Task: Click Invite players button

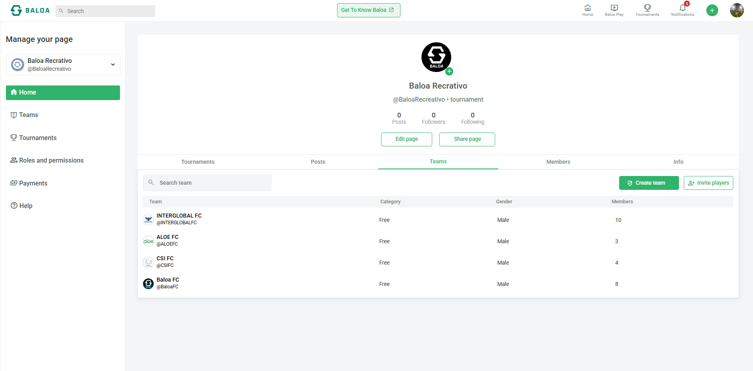Action: point(708,183)
